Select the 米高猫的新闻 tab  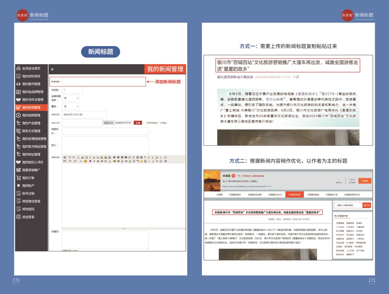click(294, 195)
